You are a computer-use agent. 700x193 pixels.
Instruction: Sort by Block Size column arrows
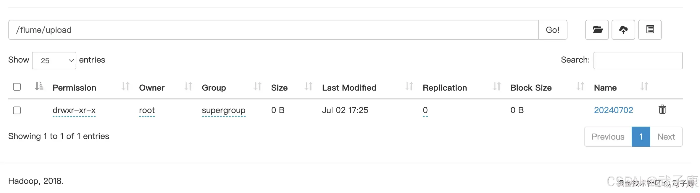click(x=580, y=86)
